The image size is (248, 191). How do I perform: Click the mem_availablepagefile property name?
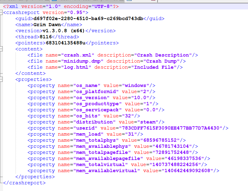click(108, 158)
